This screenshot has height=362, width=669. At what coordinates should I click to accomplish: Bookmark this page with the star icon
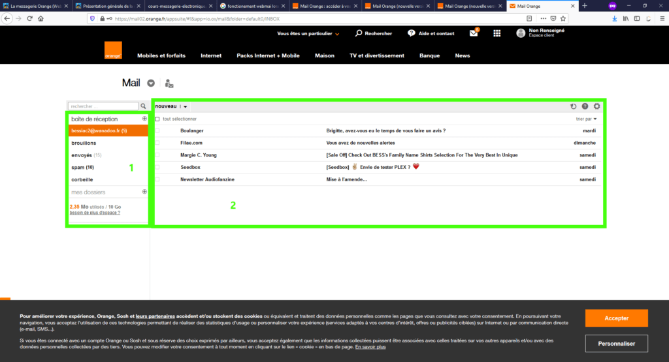[x=563, y=19]
